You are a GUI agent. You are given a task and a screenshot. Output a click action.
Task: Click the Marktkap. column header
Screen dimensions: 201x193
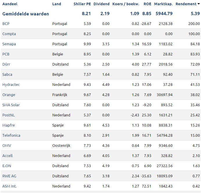pyautogui.click(x=163, y=4)
